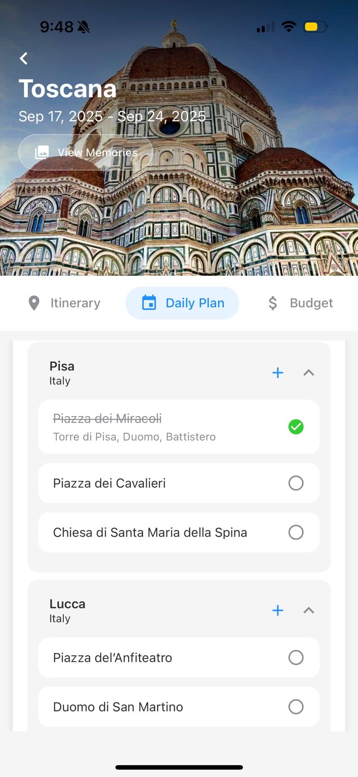Screen dimensions: 358x777
Task: Tap the map pin Itinerary icon
Action: 34,303
